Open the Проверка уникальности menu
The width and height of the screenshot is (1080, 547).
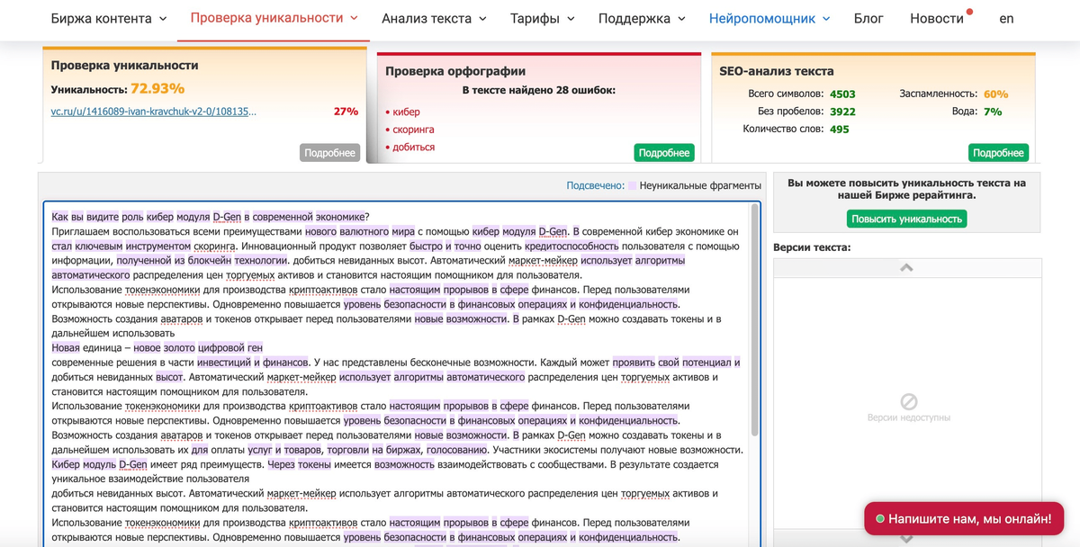coord(274,18)
